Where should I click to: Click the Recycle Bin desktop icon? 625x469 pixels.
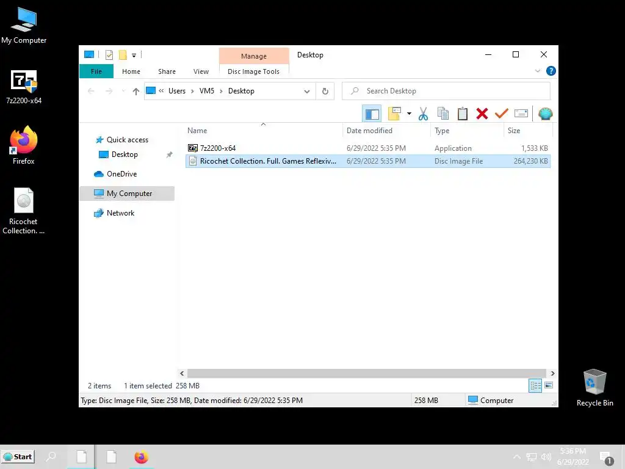click(x=594, y=387)
